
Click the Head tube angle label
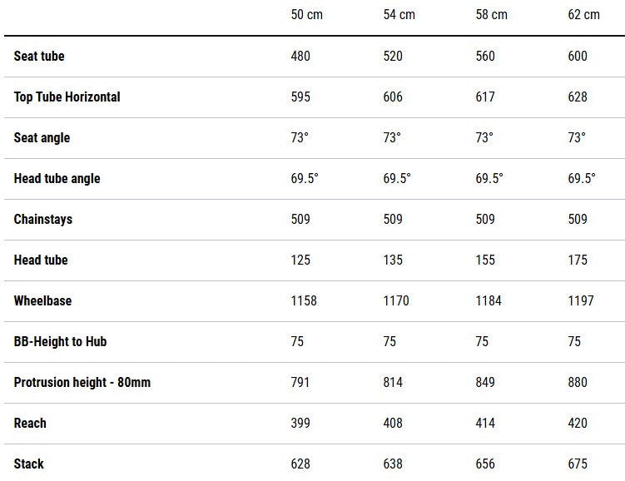point(57,178)
